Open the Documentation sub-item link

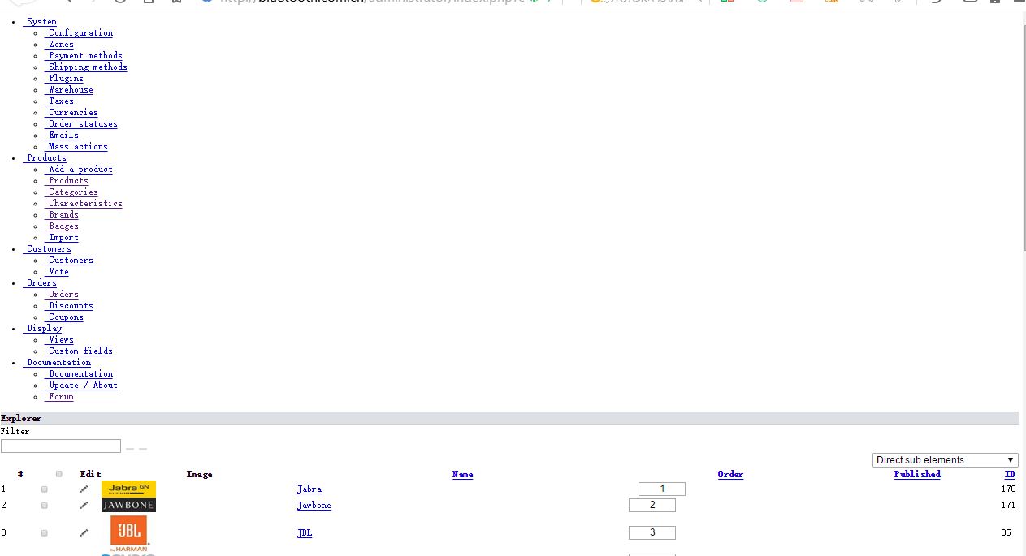[79, 374]
